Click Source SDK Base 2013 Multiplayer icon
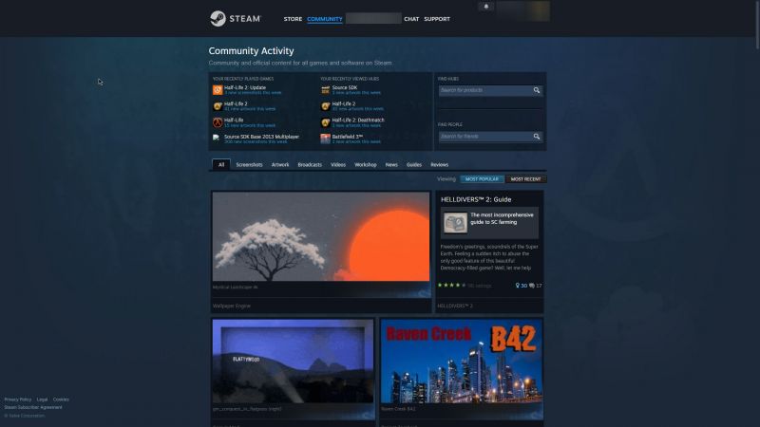This screenshot has width=760, height=427. (218, 139)
